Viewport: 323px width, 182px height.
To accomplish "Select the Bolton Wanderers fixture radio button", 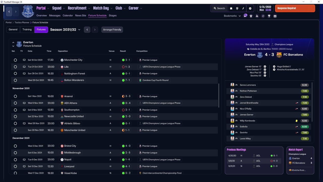I will [x=15, y=80].
